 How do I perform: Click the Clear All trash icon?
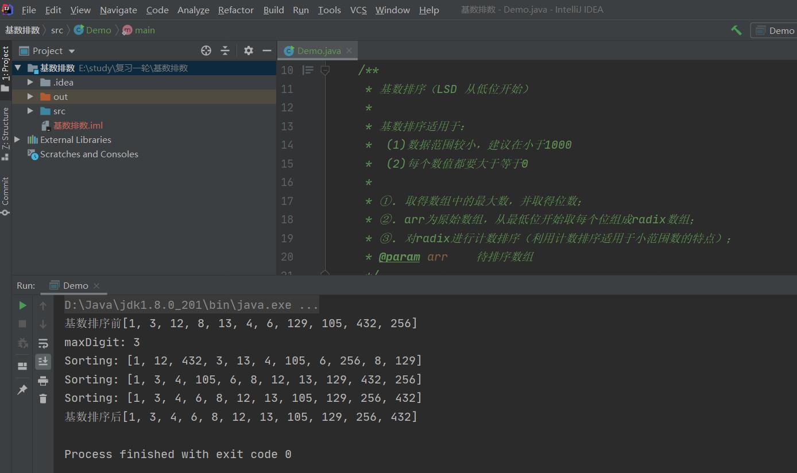(x=43, y=398)
